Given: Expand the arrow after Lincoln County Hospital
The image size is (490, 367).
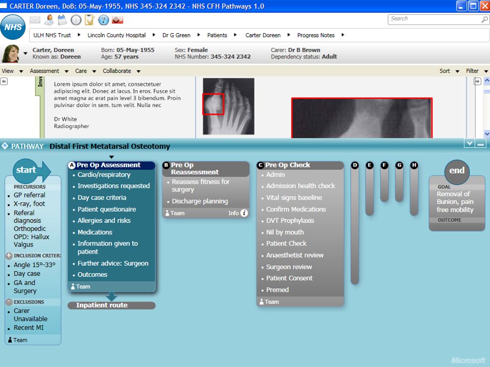Looking at the screenshot, I should pos(154,35).
